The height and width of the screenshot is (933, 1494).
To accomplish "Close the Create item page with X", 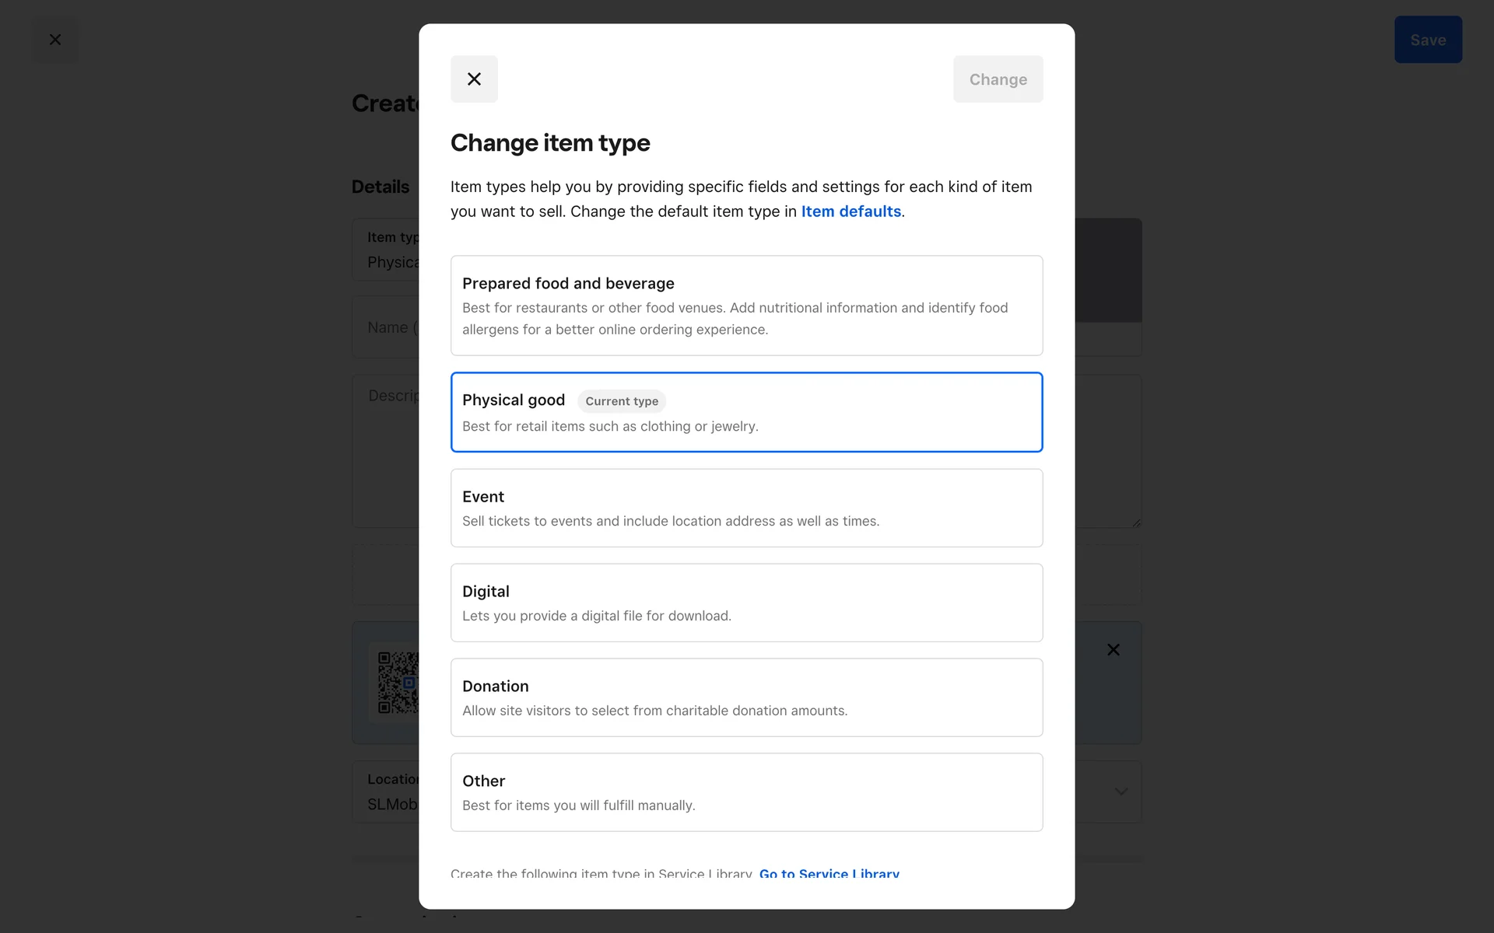I will pyautogui.click(x=55, y=40).
